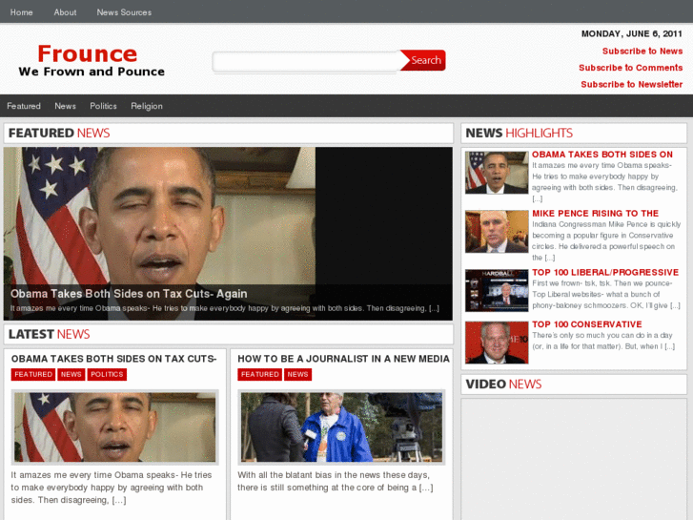This screenshot has height=520, width=693.
Task: Select the Politics category tab
Action: pyautogui.click(x=103, y=106)
